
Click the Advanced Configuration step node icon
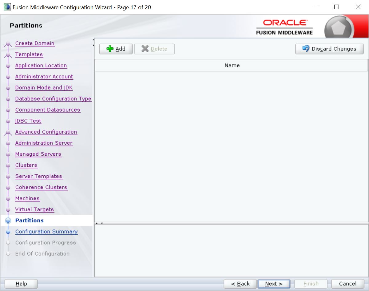pos(8,133)
